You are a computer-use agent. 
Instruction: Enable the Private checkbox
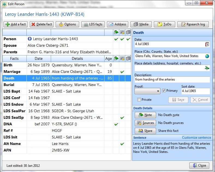coord(139,100)
